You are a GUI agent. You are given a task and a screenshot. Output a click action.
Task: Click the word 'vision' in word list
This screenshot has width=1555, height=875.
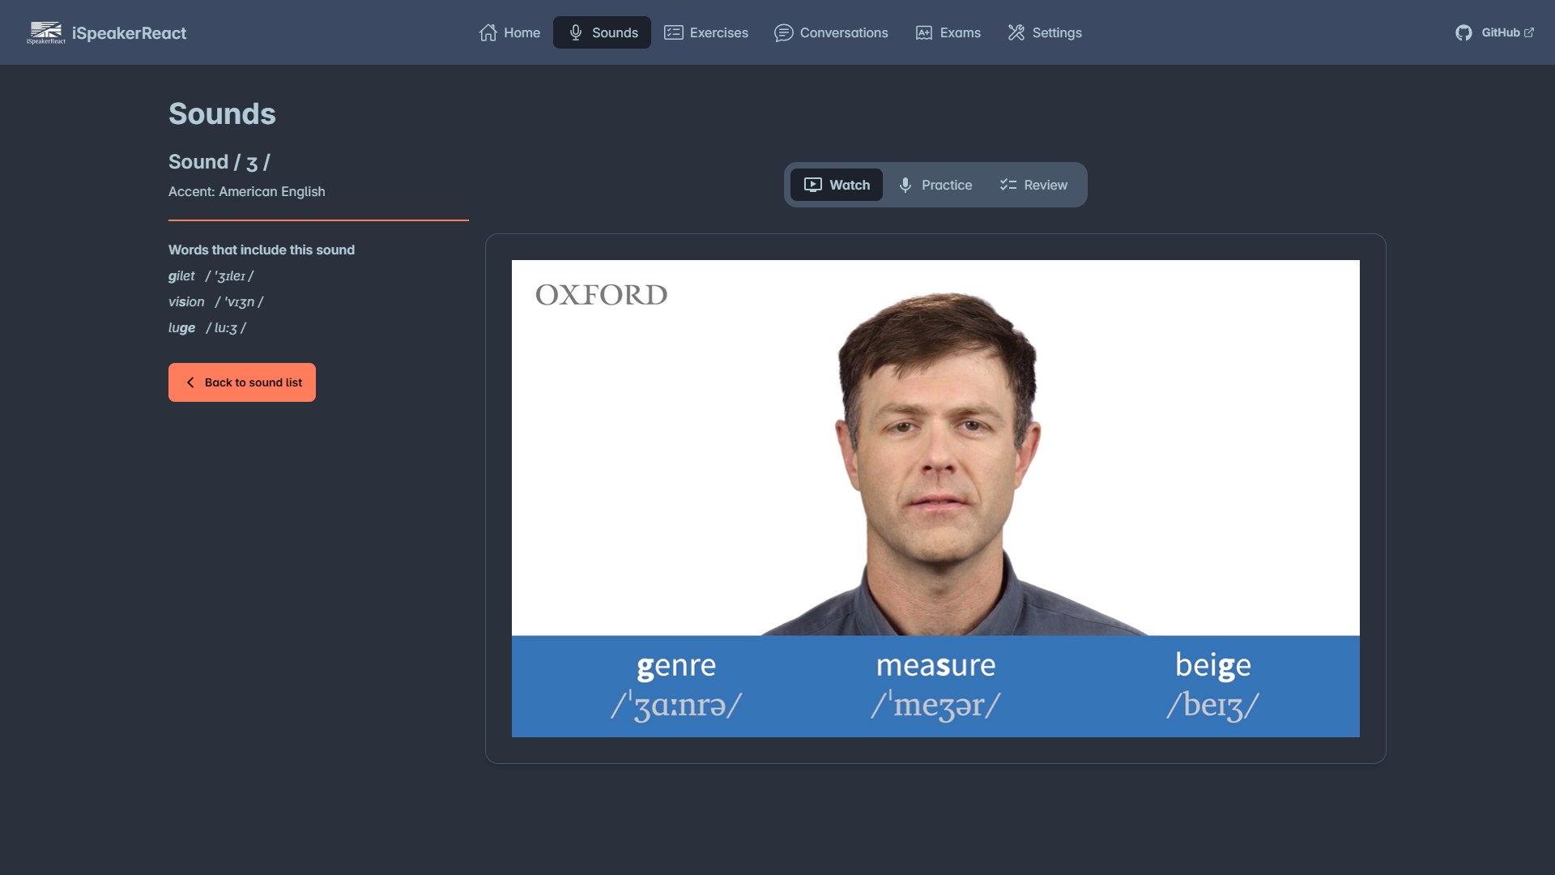click(x=186, y=301)
